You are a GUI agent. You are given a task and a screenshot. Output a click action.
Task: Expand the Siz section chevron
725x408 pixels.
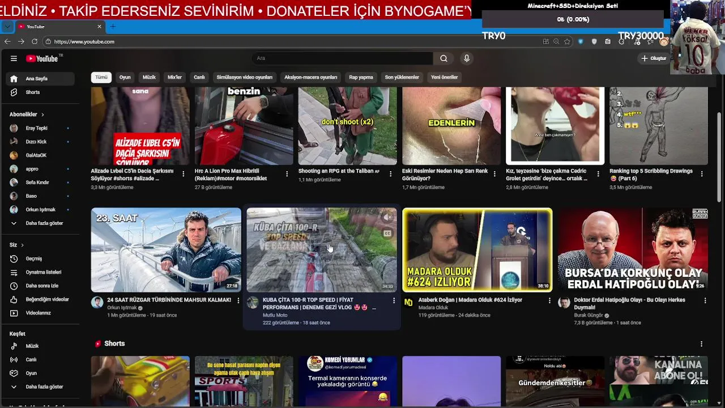coord(22,245)
